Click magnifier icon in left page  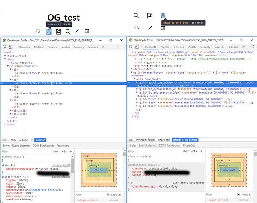(68, 32)
